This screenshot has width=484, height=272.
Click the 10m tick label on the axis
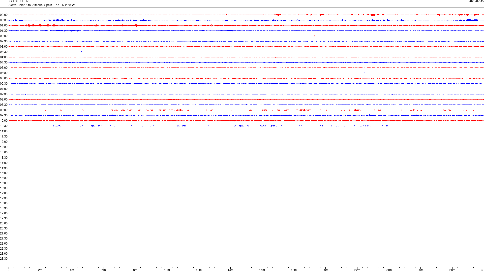tap(167, 270)
